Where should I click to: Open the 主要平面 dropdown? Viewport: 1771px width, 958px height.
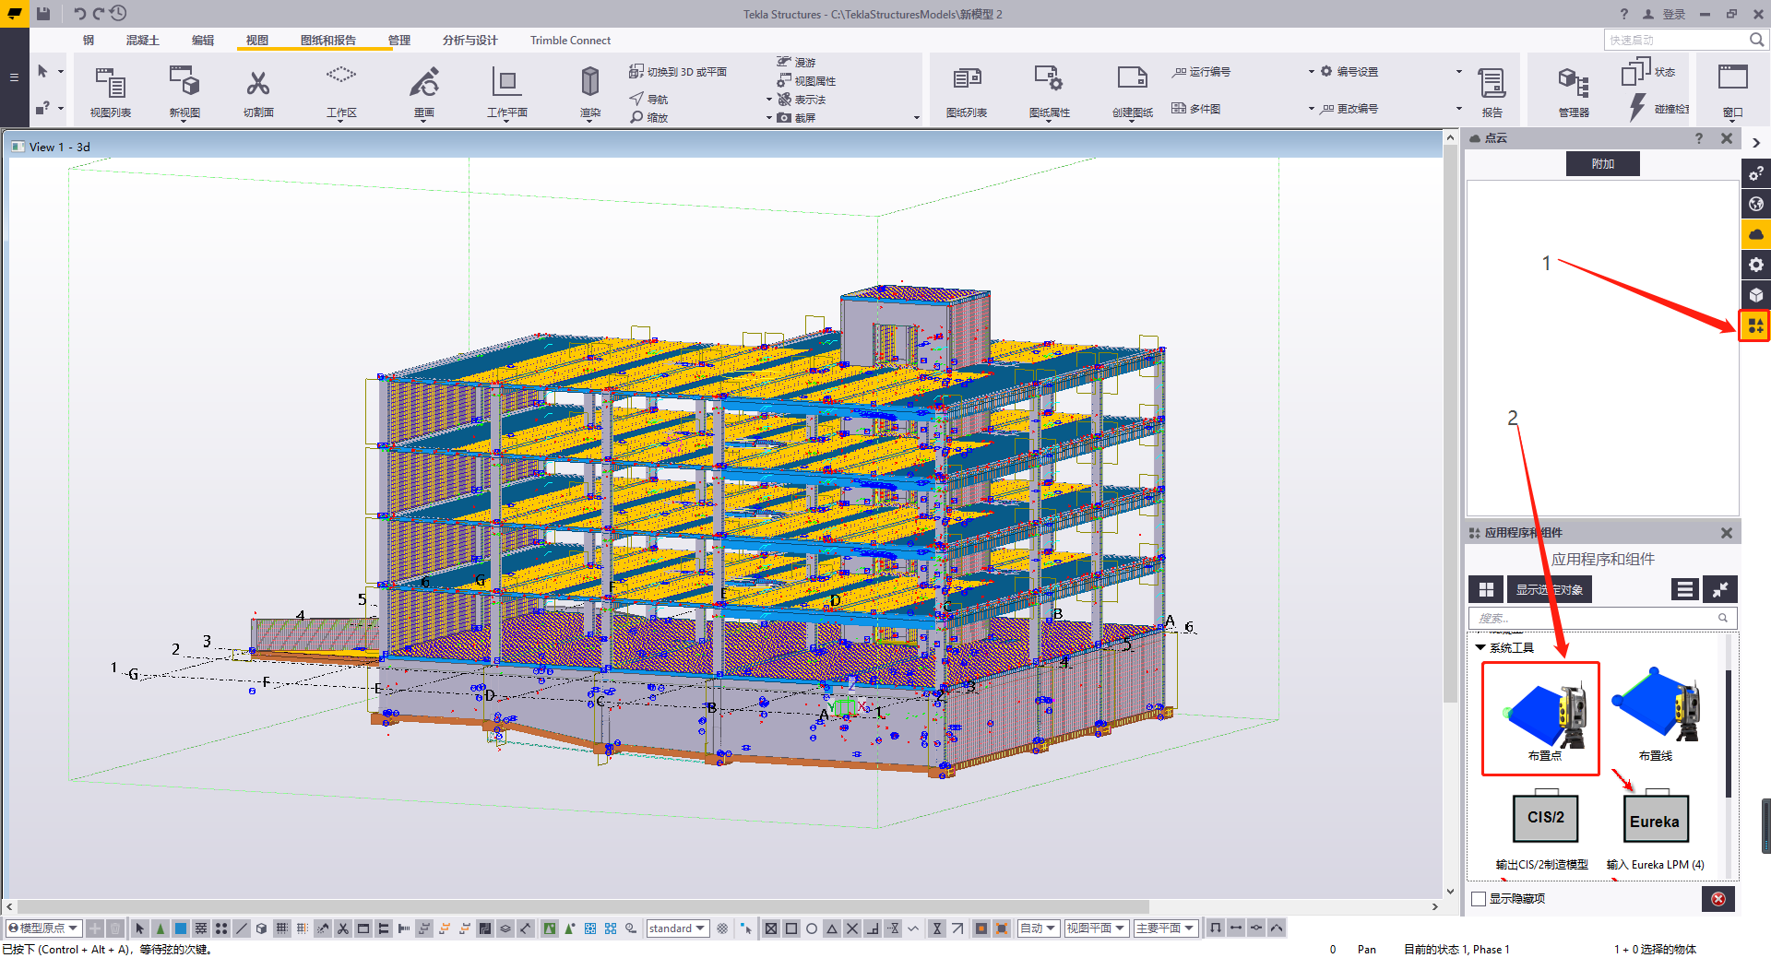pyautogui.click(x=1166, y=928)
